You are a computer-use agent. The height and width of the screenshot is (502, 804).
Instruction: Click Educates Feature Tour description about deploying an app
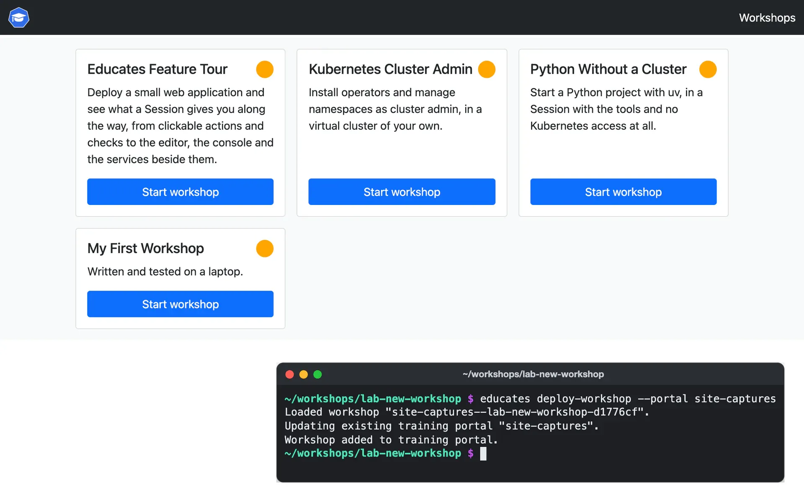[x=180, y=125]
